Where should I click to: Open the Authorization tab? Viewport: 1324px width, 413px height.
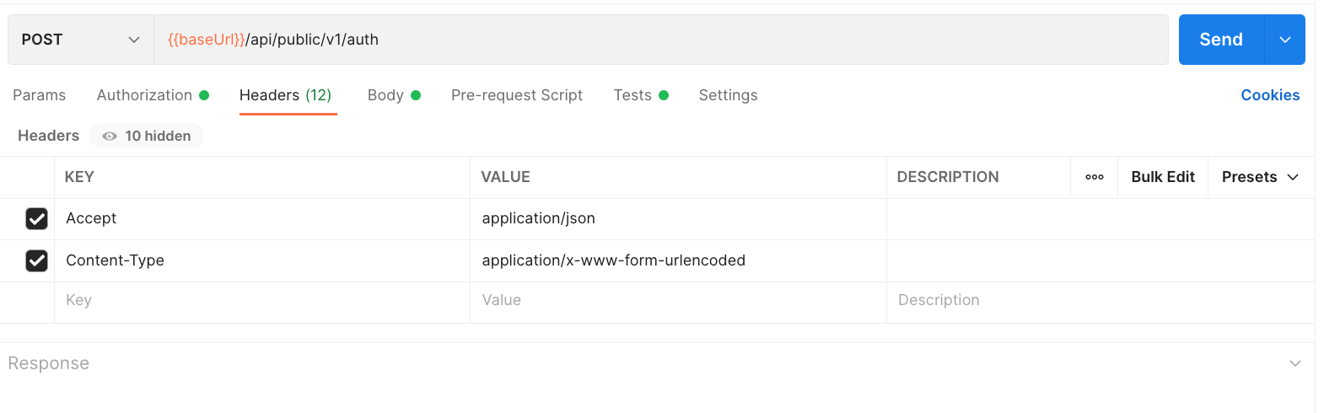coord(144,95)
